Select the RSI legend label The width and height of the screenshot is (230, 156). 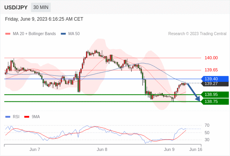coord(16,117)
